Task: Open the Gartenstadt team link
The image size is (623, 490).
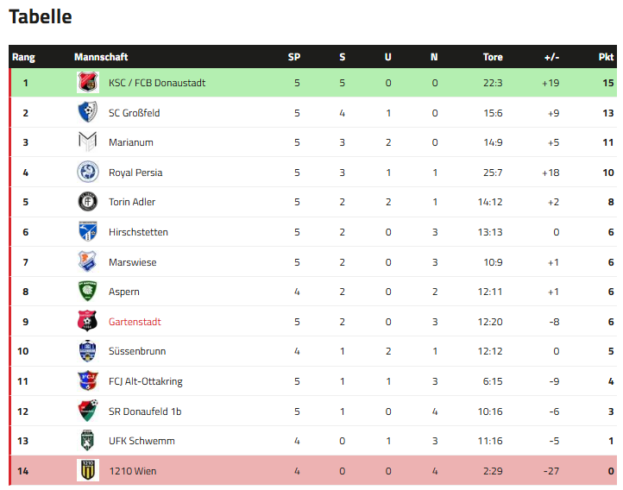Action: coord(135,322)
